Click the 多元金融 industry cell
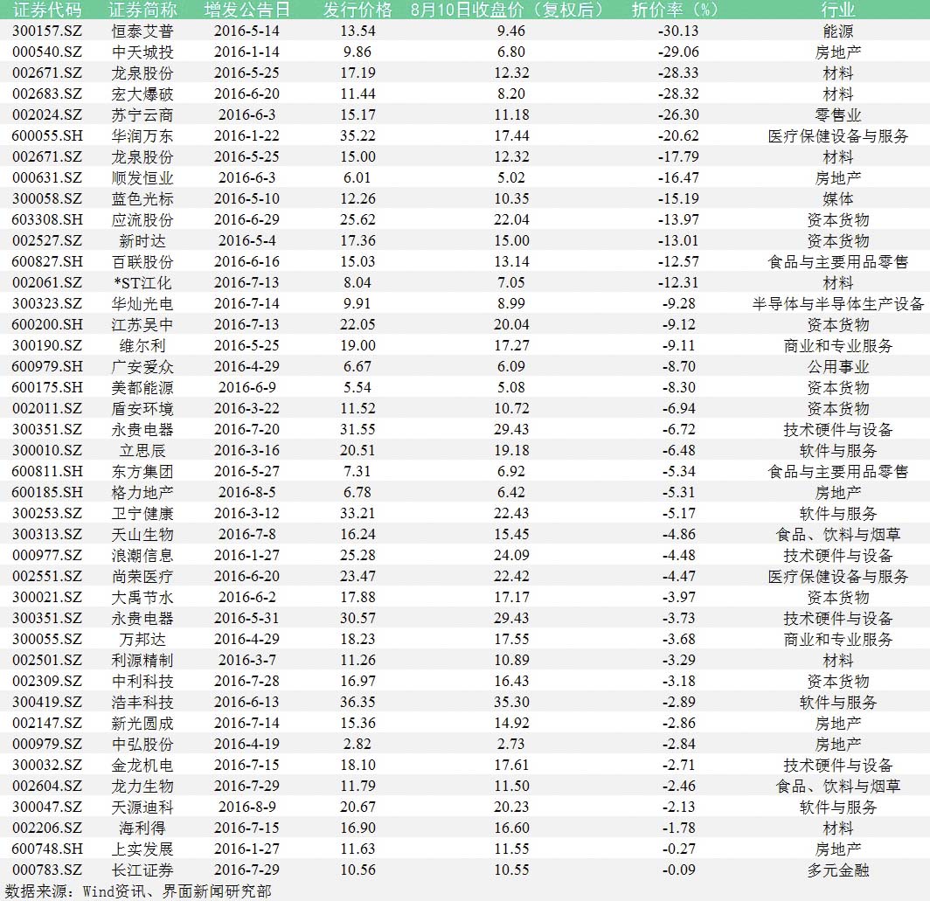Viewport: 930px width, 901px height. [x=838, y=870]
